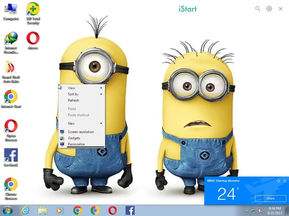Select the Opera Browser desktop shortcut
The width and height of the screenshot is (289, 216).
point(11,130)
